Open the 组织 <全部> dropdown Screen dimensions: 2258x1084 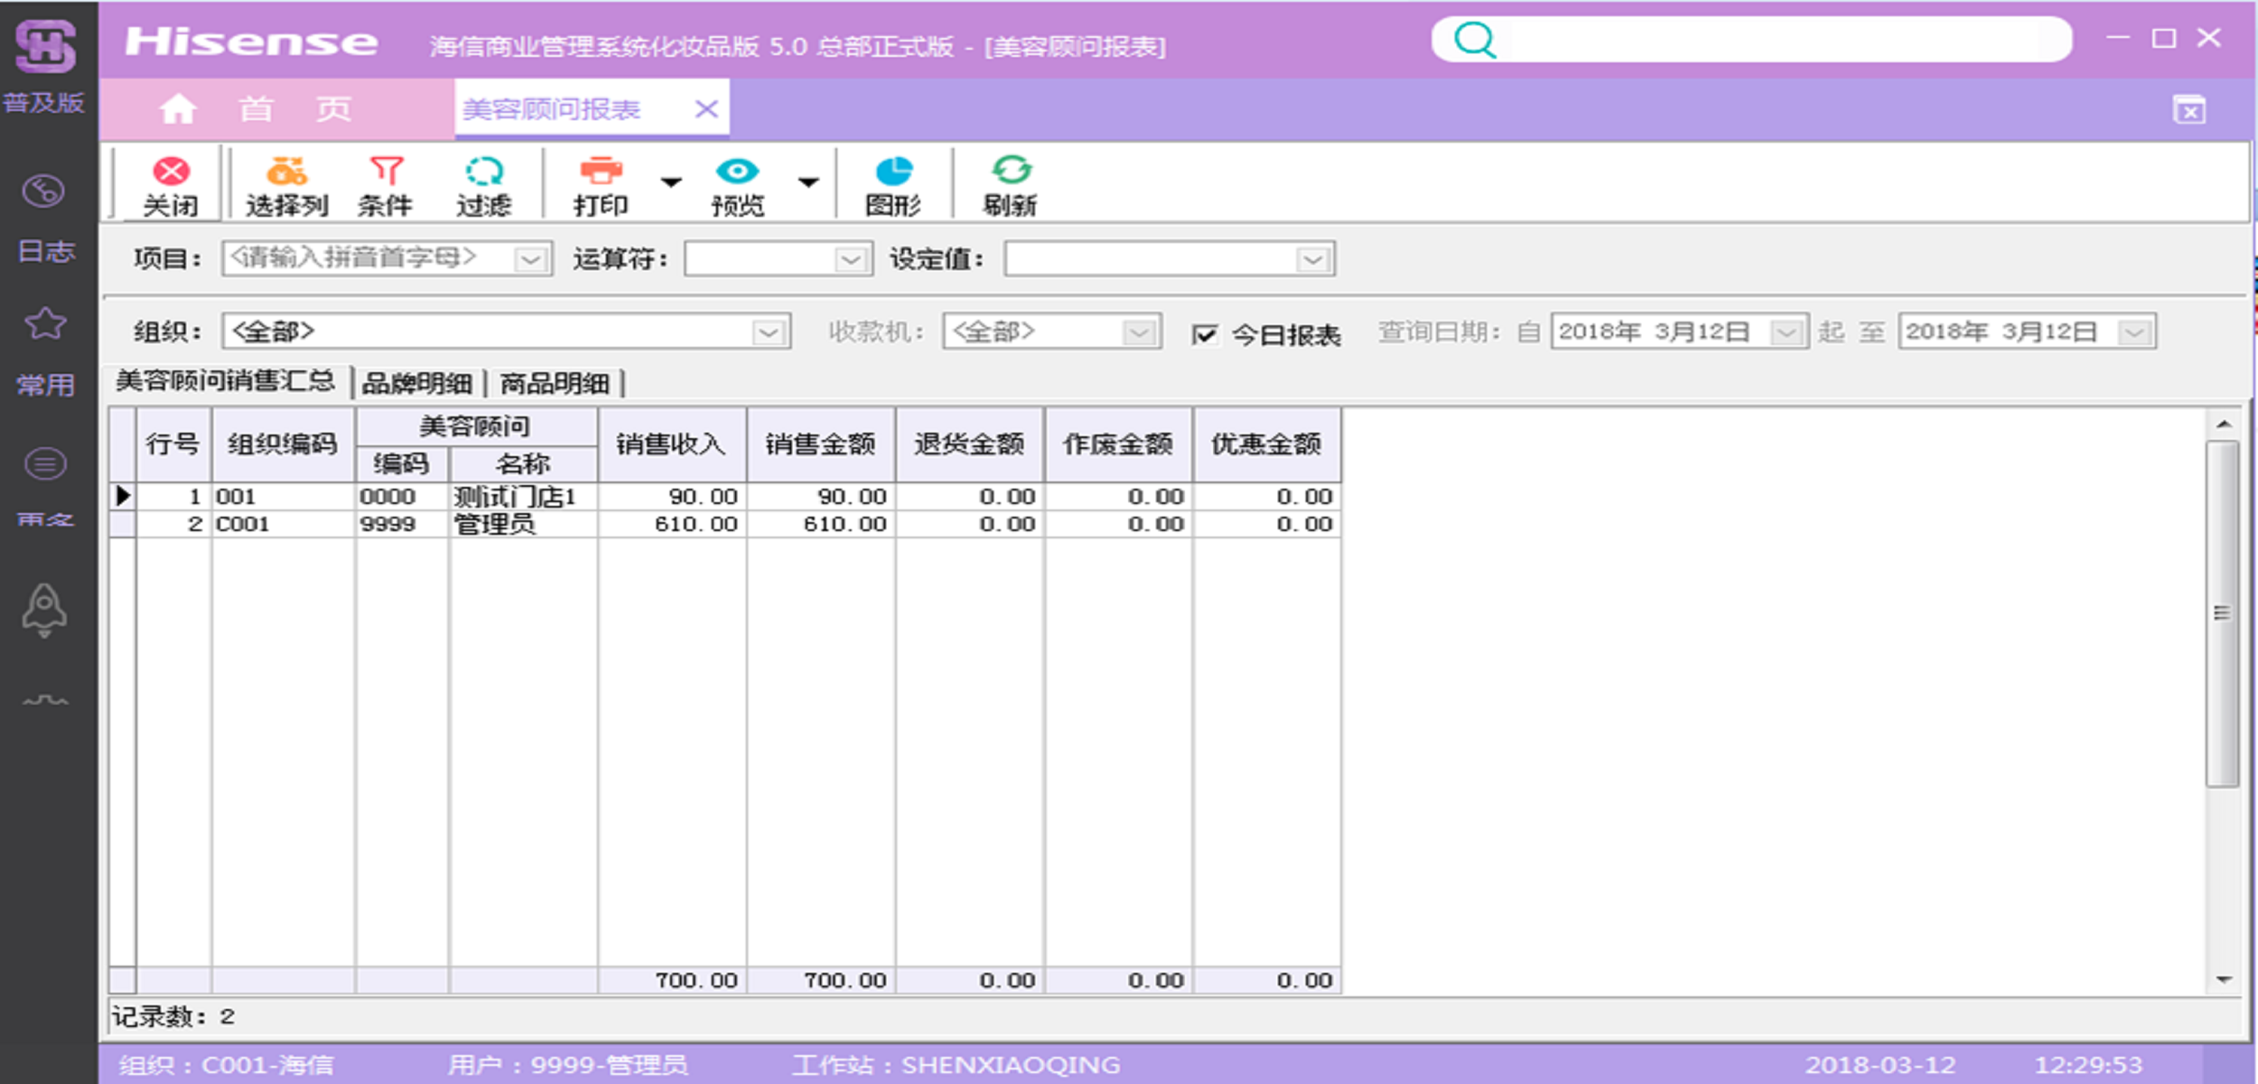(x=768, y=332)
